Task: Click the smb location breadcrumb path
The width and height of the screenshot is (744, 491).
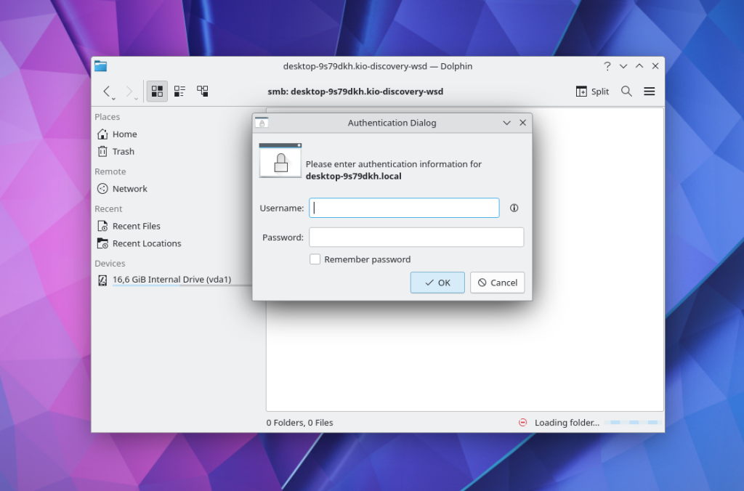Action: coord(355,92)
